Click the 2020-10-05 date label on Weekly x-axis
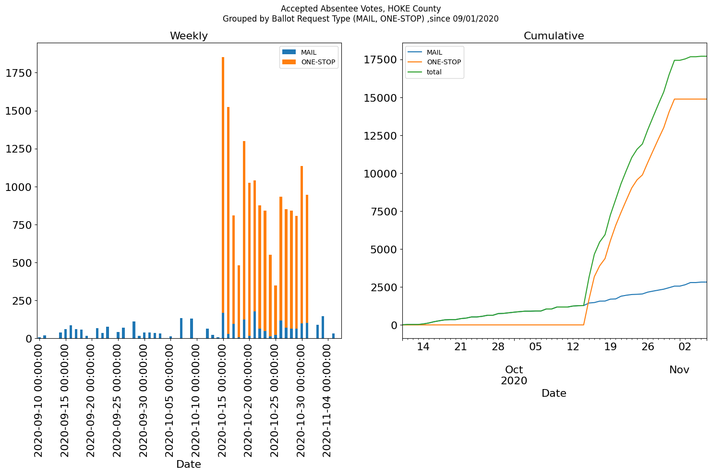711x474 pixels. coord(169,400)
